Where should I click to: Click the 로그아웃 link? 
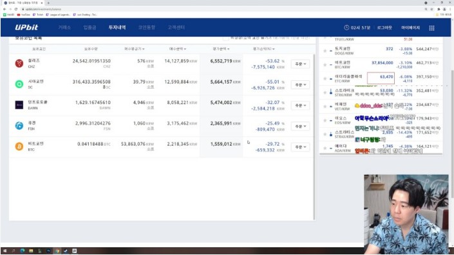pos(384,28)
